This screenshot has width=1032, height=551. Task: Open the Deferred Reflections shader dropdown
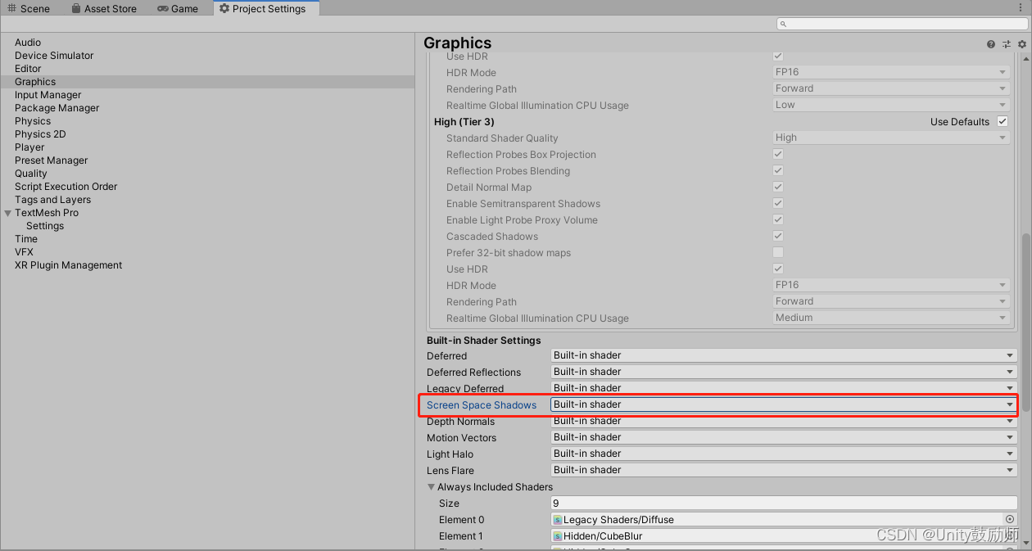(784, 372)
